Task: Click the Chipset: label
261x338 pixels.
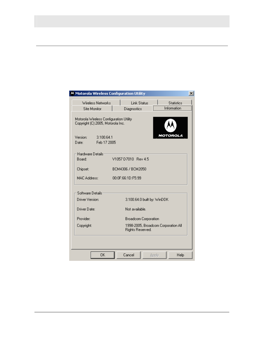Action: point(83,169)
